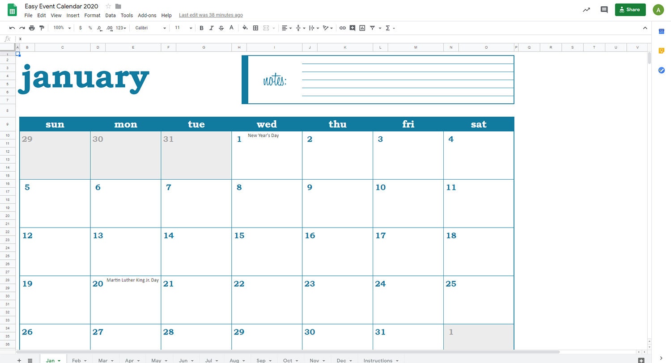This screenshot has height=363, width=671.
Task: Open the View menu
Action: 56,15
